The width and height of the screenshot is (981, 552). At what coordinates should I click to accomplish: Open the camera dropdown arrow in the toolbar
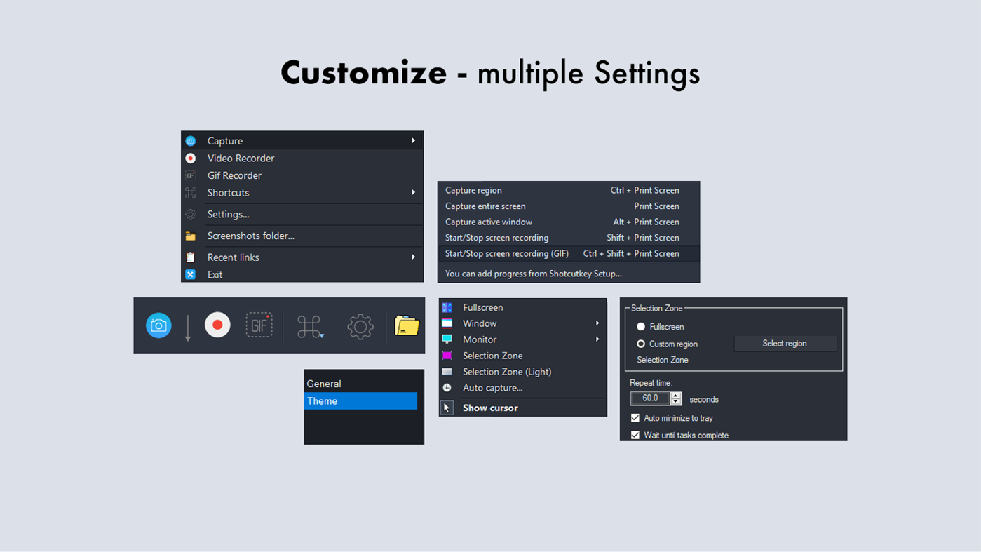[x=188, y=330]
